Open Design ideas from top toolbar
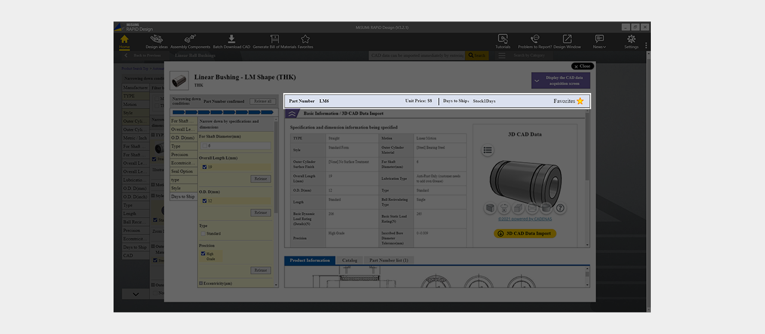Image resolution: width=765 pixels, height=334 pixels. [157, 42]
